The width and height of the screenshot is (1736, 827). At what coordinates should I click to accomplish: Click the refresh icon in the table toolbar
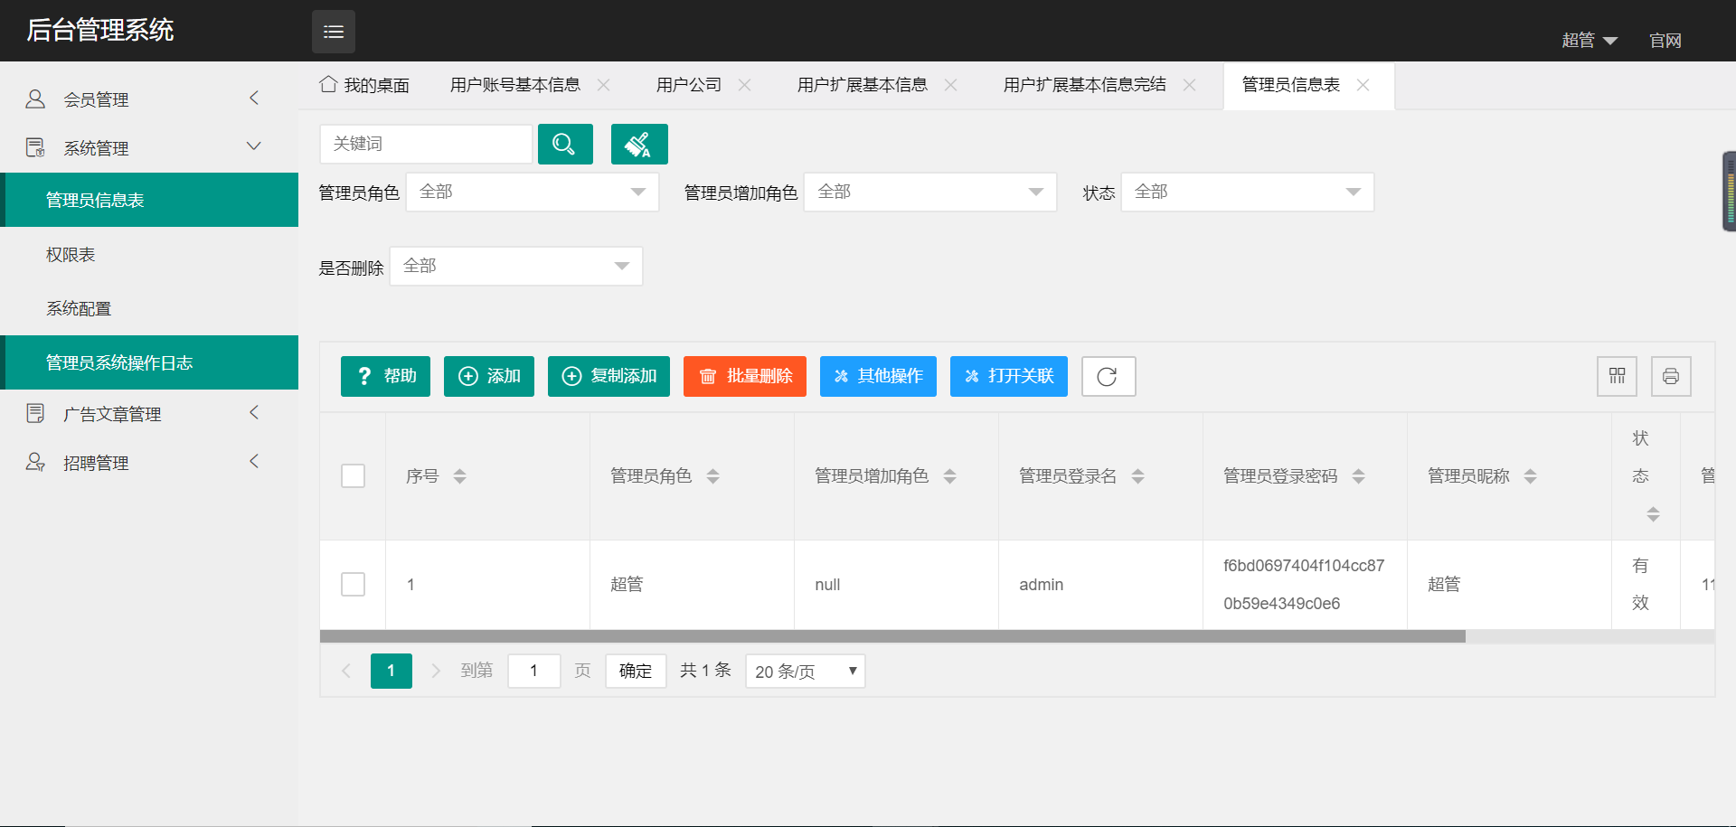[1109, 376]
